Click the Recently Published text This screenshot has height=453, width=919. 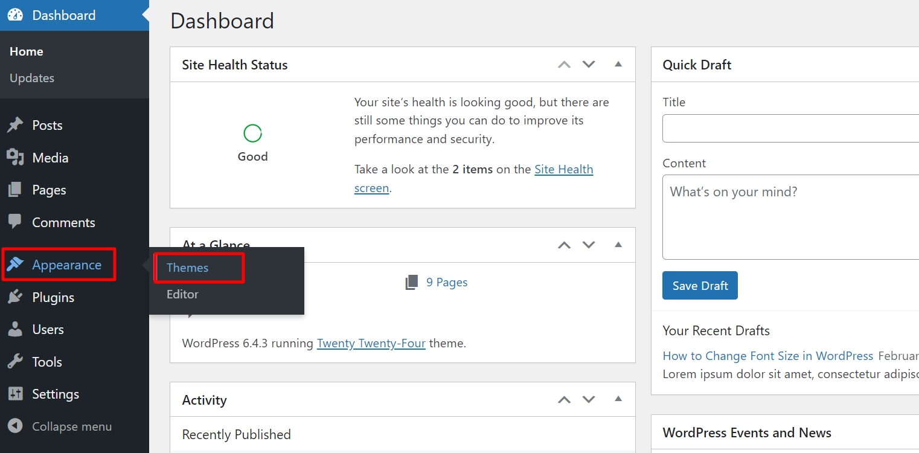pos(236,434)
